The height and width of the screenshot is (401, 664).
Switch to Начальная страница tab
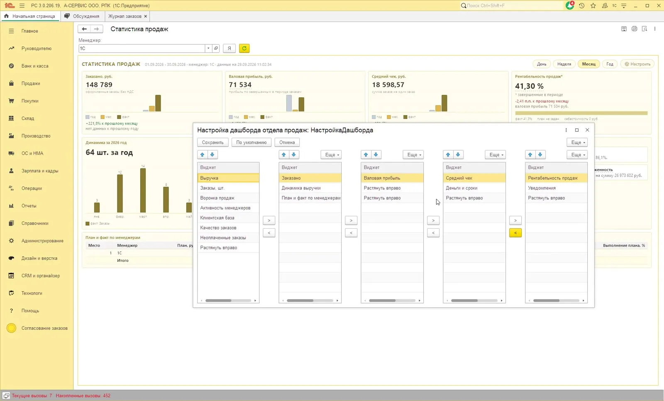(30, 16)
